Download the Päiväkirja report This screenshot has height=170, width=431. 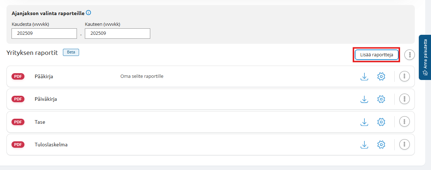(x=364, y=99)
